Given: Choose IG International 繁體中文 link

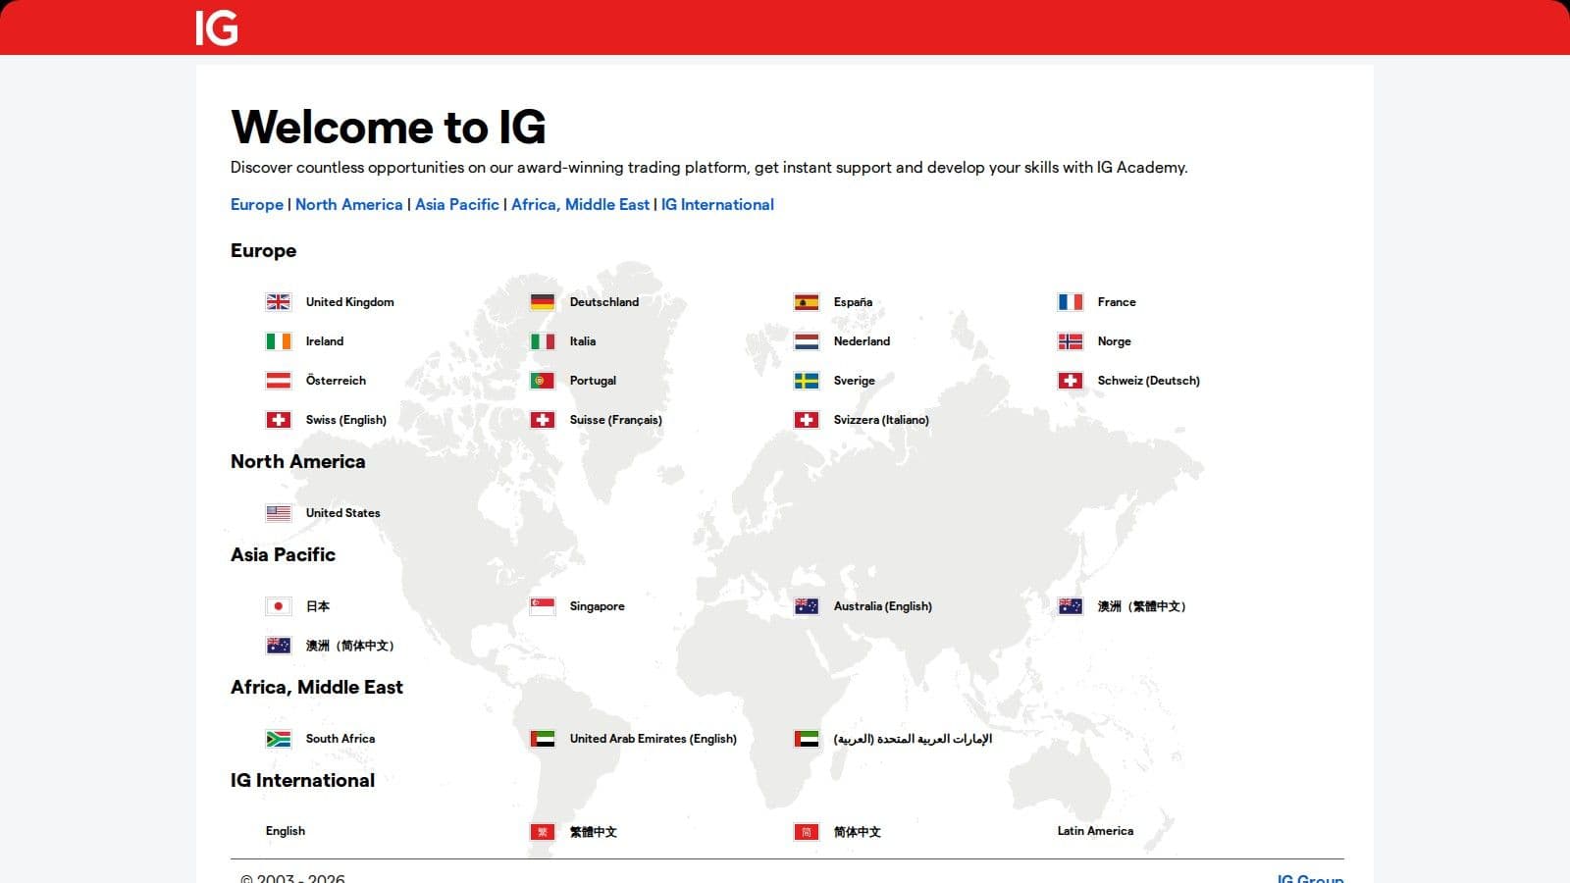Looking at the screenshot, I should click(593, 832).
